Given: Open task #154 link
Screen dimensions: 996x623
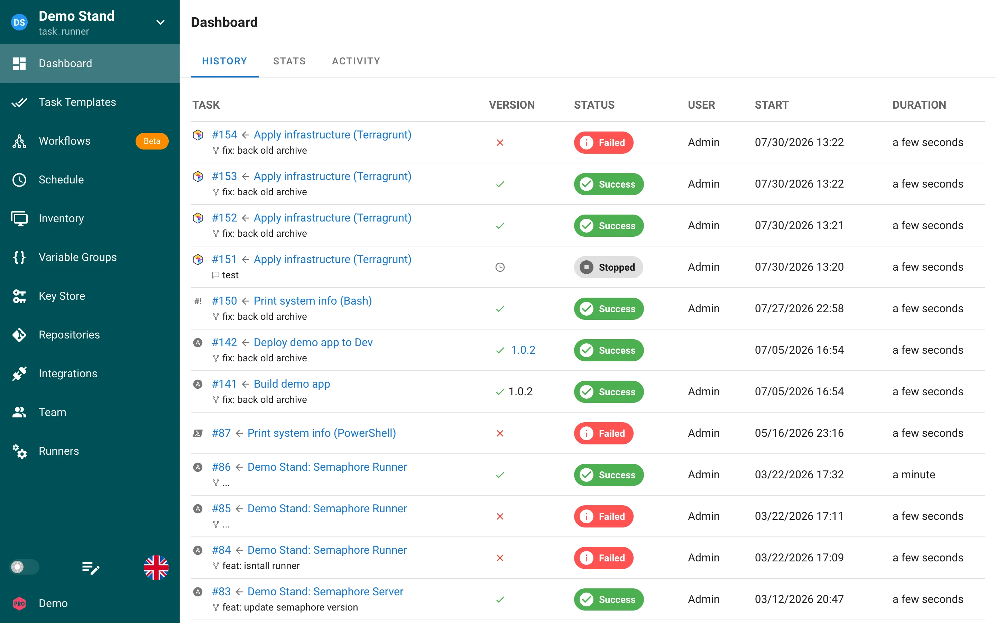Looking at the screenshot, I should 224,135.
